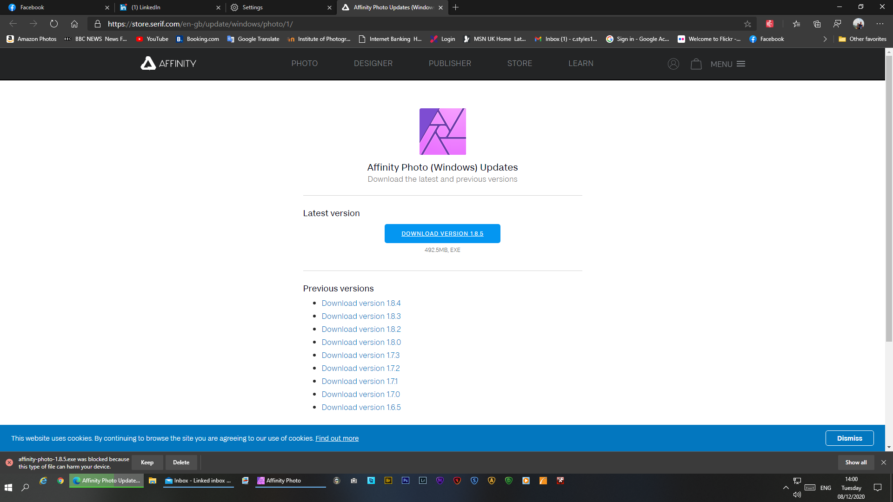Open the Google Translate bookmark
This screenshot has height=502, width=893.
[253, 39]
